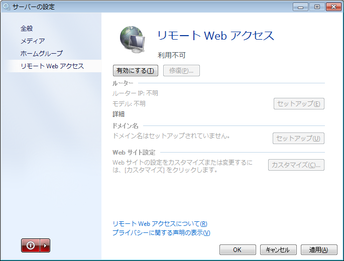Select the ホームグループ tab
The height and width of the screenshot is (261, 344).
pyautogui.click(x=42, y=54)
